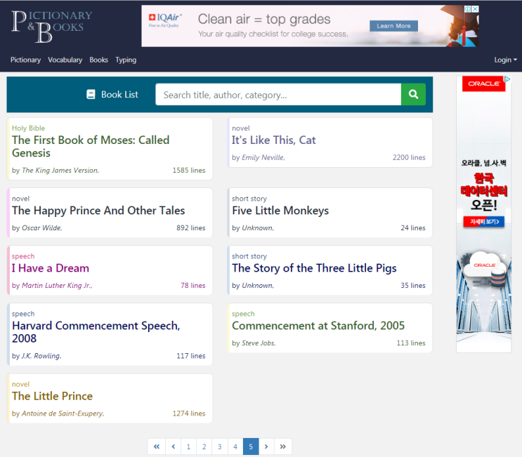
Task: Jump to first page double-left arrows
Action: [157, 446]
